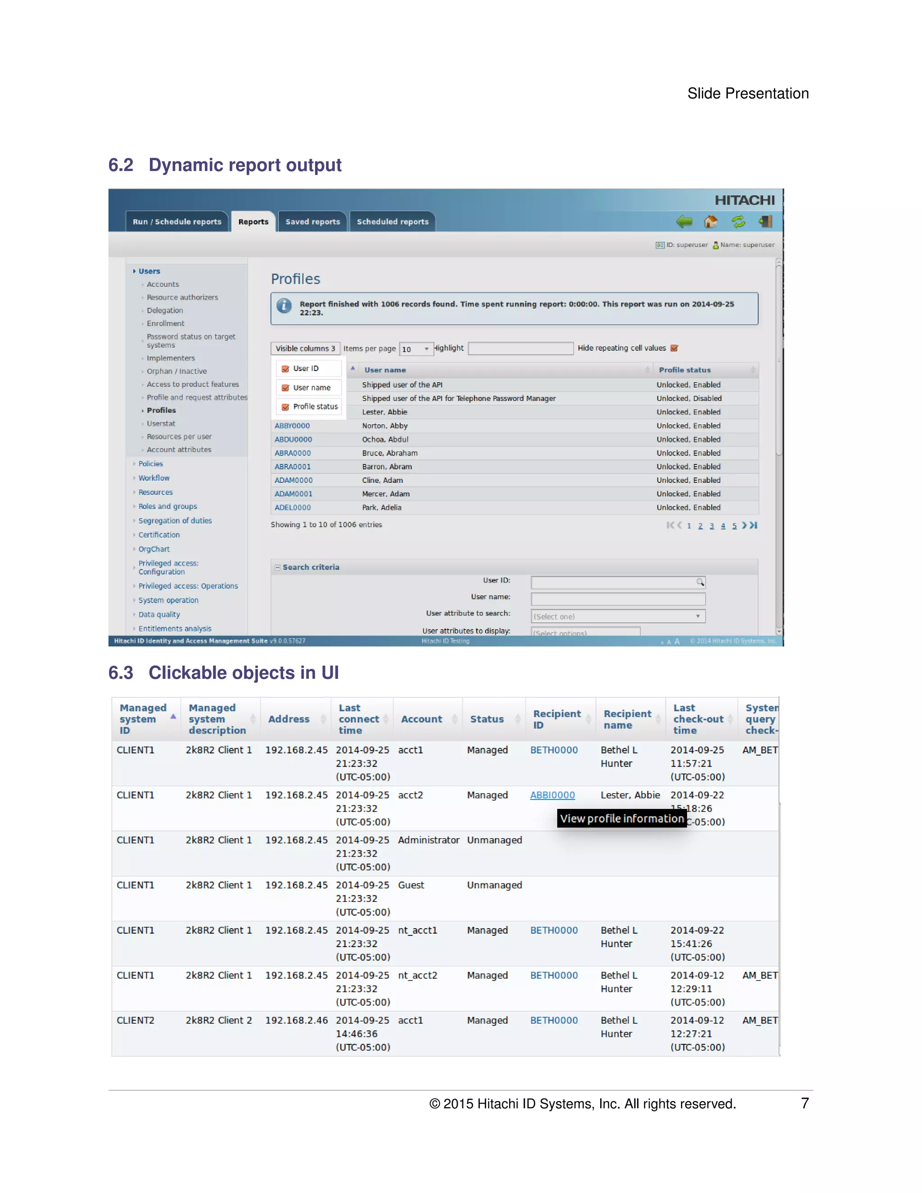This screenshot has height=1193, width=922.
Task: Click the superuser name person icon
Action: point(715,245)
